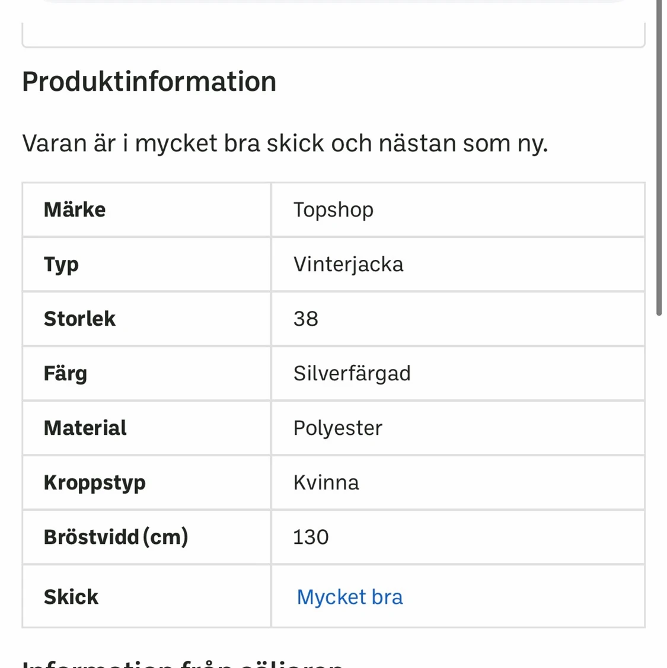Click the Mycket bra condition link
Viewport: 667px width, 668px height.
tap(349, 596)
